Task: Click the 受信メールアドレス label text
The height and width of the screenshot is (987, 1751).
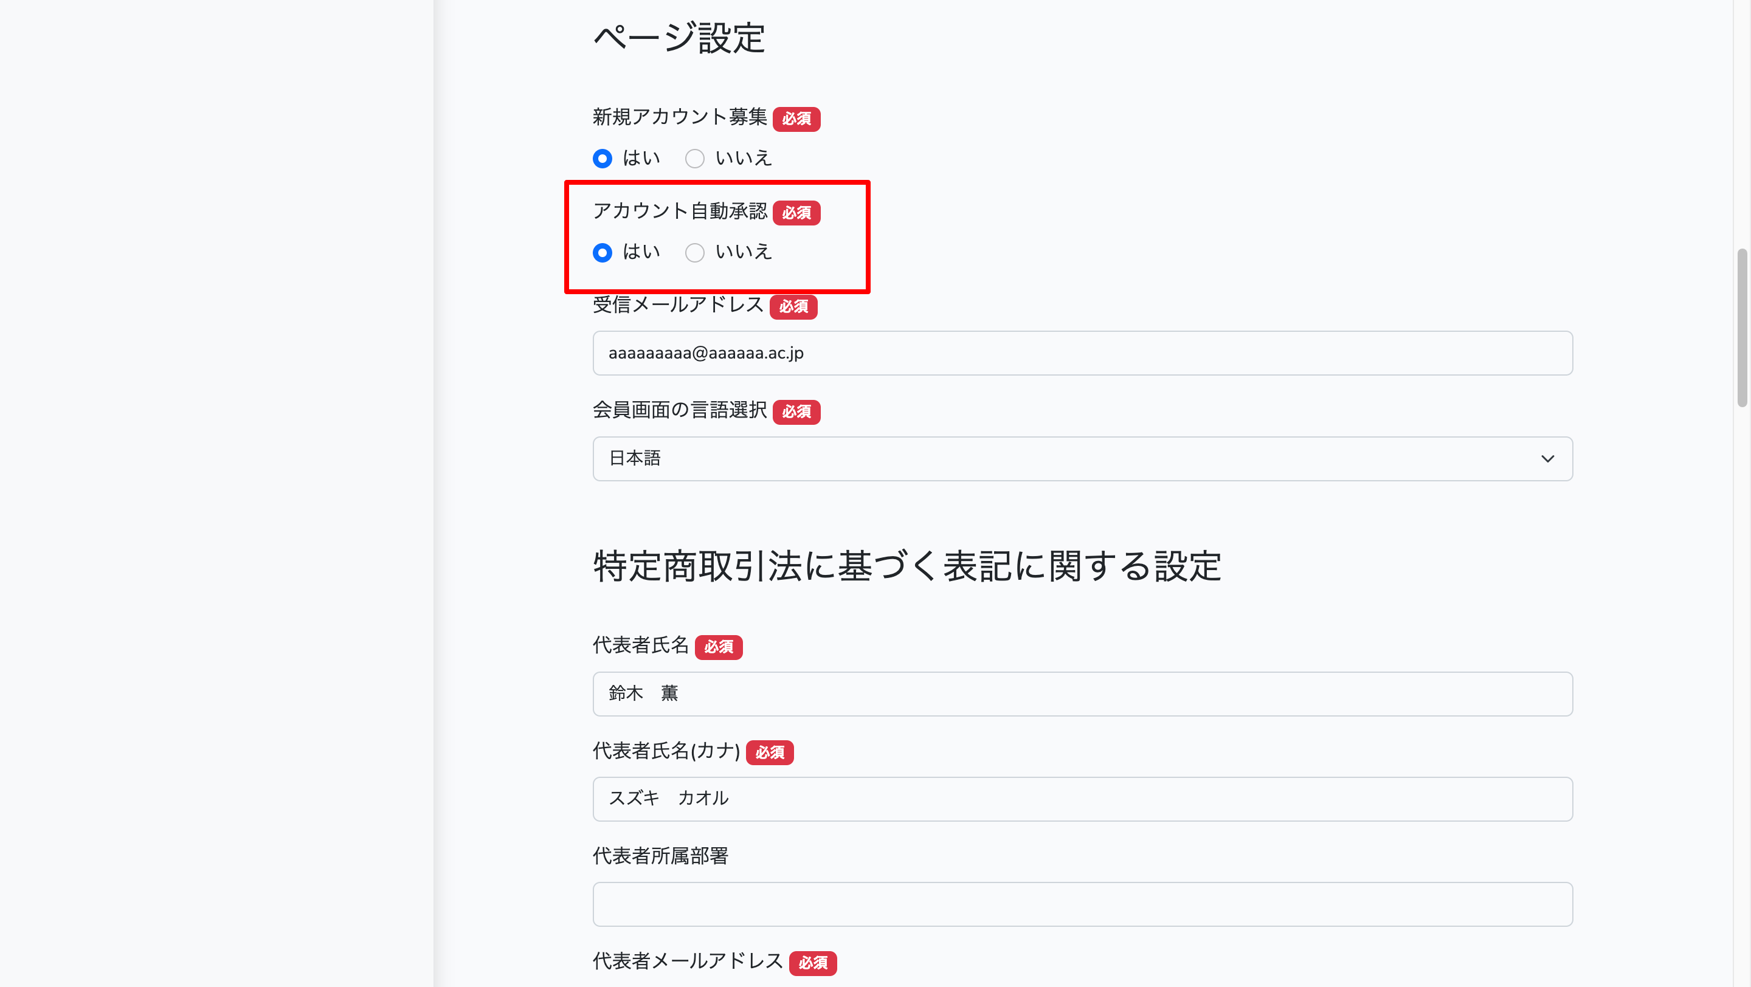Action: [x=678, y=305]
